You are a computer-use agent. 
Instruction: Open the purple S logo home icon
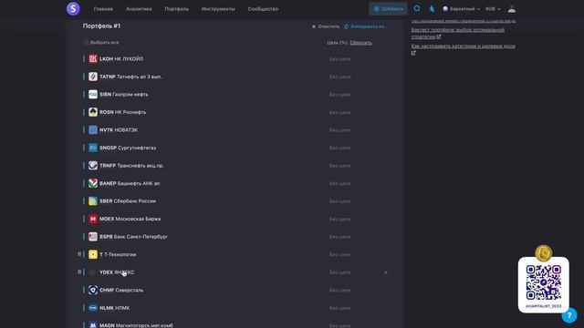73,8
